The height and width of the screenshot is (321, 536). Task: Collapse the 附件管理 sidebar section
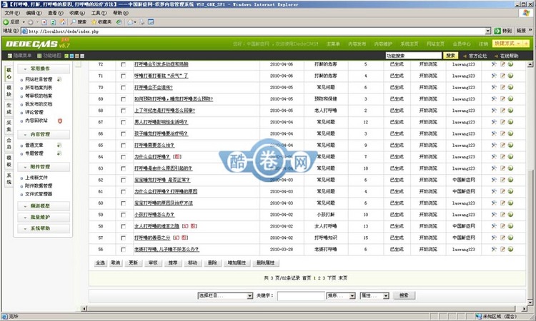point(44,167)
